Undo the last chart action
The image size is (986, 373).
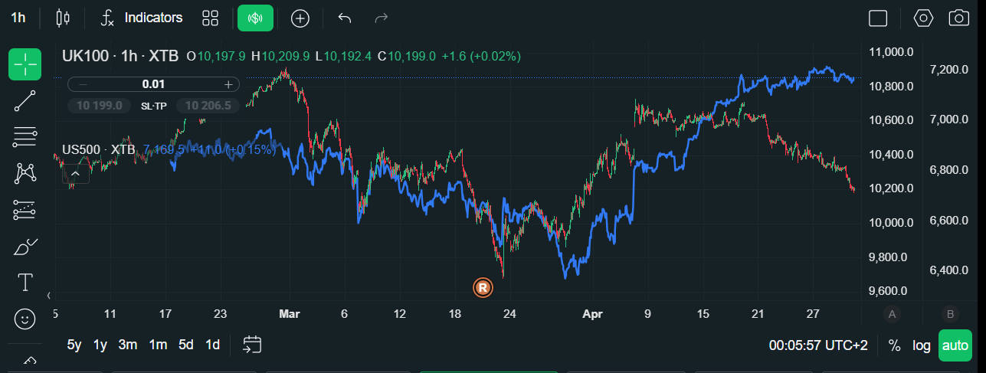click(x=345, y=18)
